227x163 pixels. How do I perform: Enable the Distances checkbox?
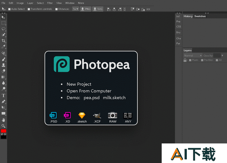(x=57, y=9)
